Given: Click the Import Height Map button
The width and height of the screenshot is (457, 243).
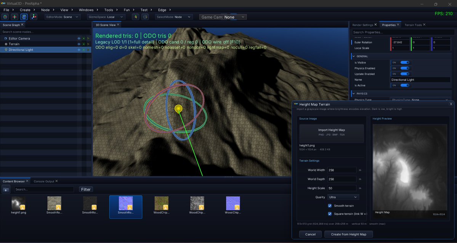Looking at the screenshot, I should (x=331, y=133).
